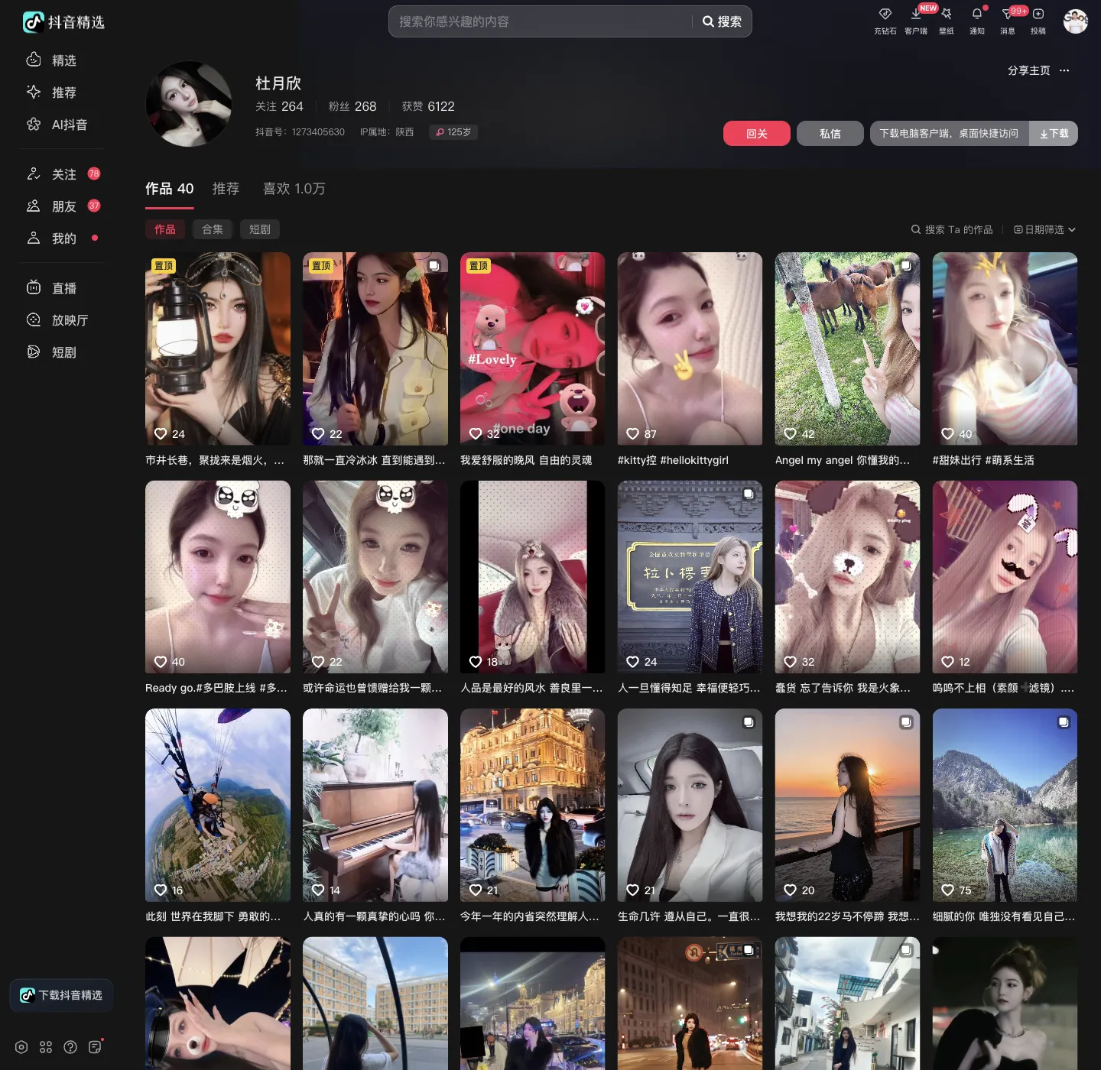Open the horses on grass video thumbnail
Image resolution: width=1101 pixels, height=1070 pixels.
point(848,349)
